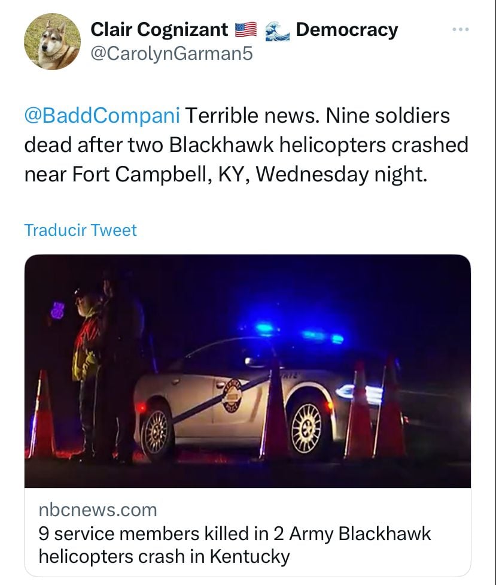This screenshot has height=585, width=496.
Task: Open the police car news thumbnail
Action: click(x=248, y=371)
